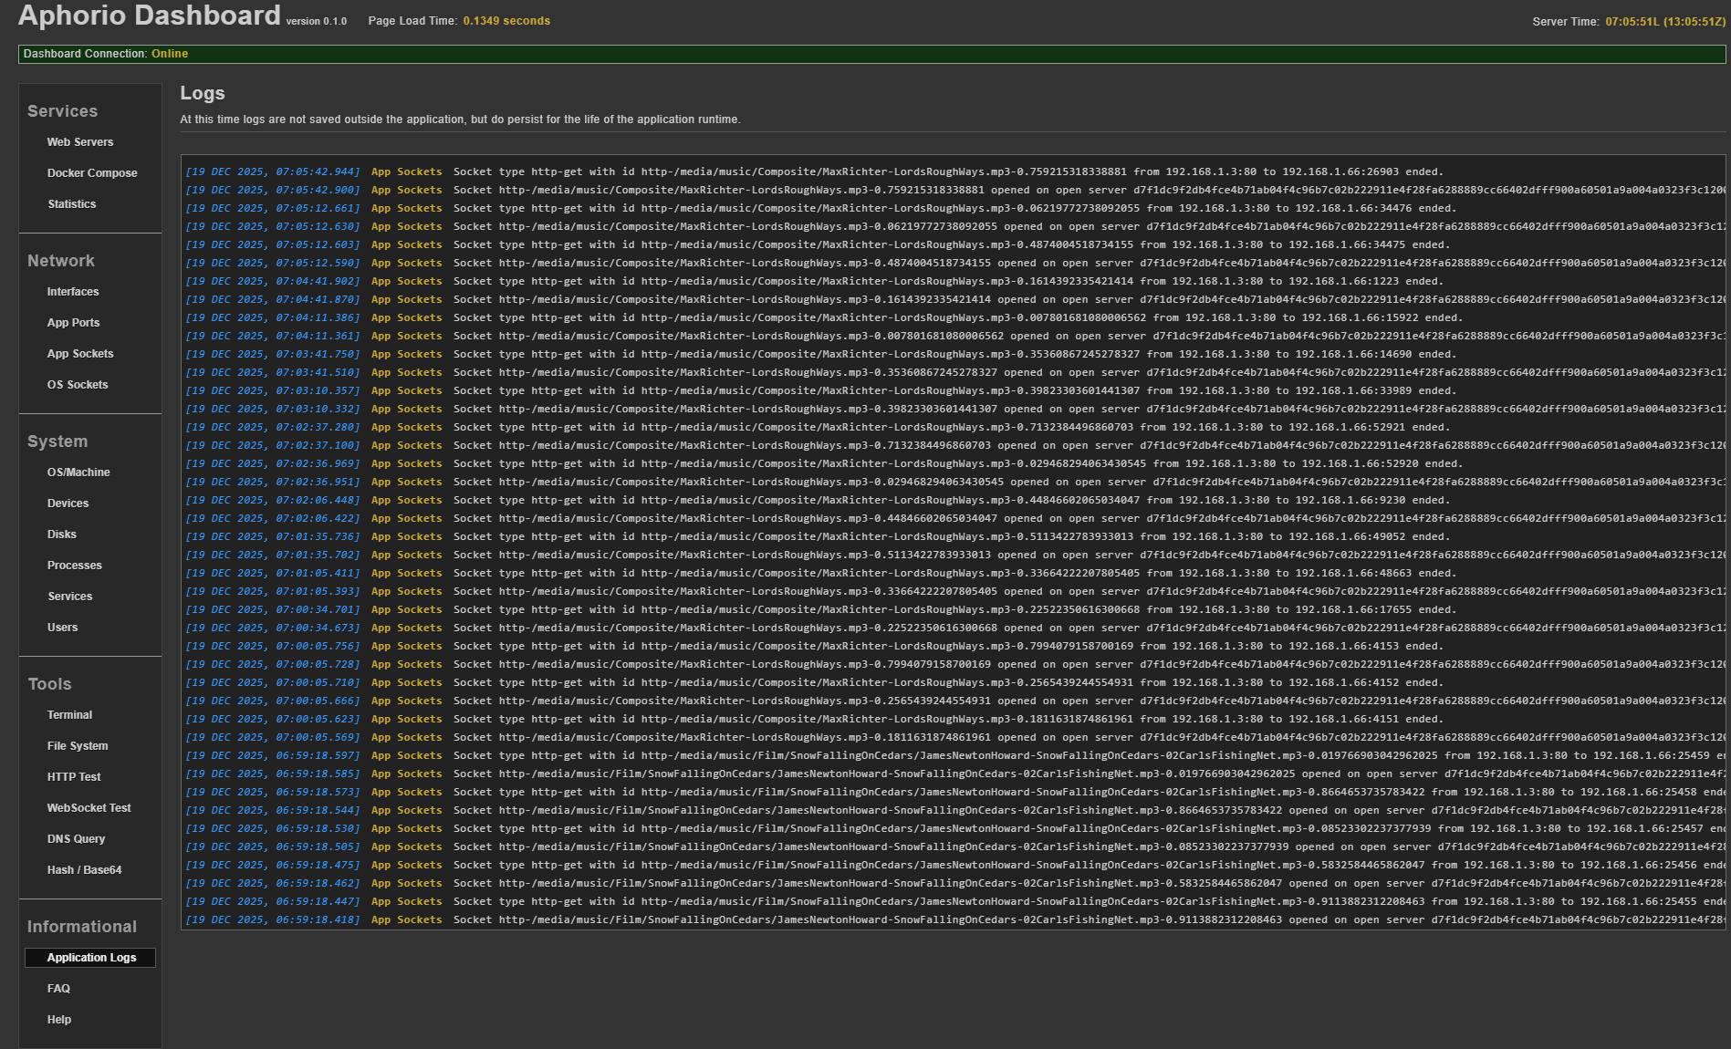The height and width of the screenshot is (1049, 1731).
Task: Open App Ports in sidebar
Action: coord(74,323)
